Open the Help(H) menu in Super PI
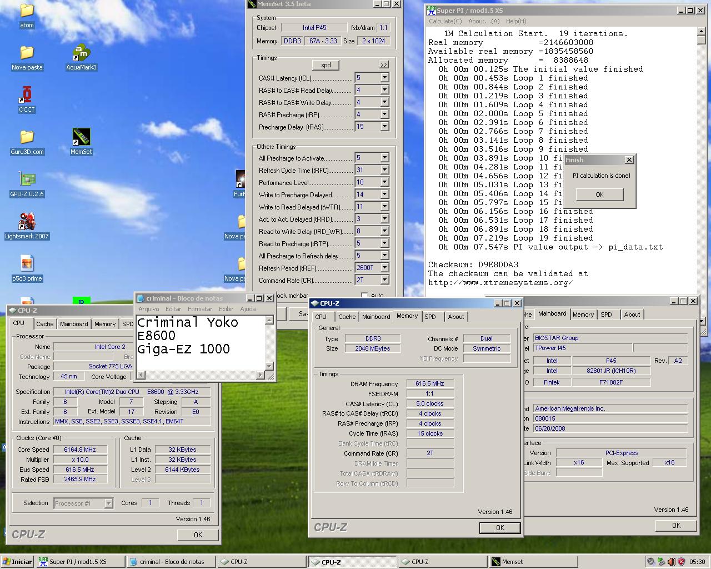Screen dimensions: 711x569 [515, 21]
